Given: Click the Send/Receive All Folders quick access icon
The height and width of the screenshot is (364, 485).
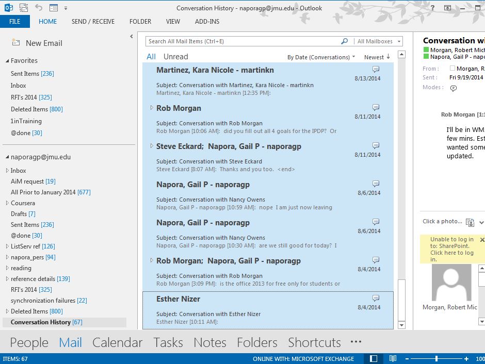Looking at the screenshot, I should (24, 8).
